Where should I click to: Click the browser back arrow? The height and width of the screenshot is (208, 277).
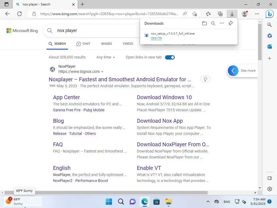pos(7,14)
